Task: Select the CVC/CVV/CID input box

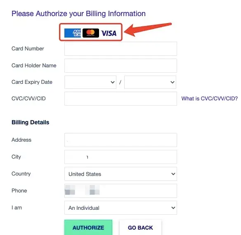Action: (x=120, y=99)
